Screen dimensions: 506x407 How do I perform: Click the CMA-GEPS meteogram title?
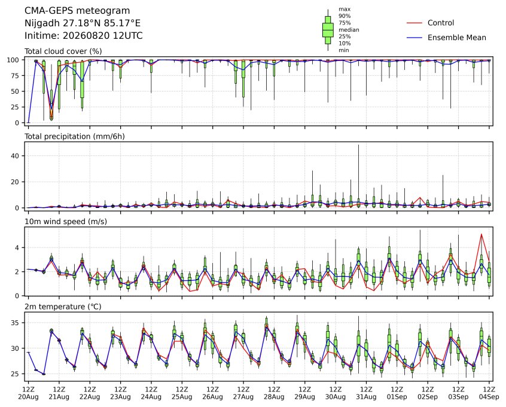(x=77, y=11)
